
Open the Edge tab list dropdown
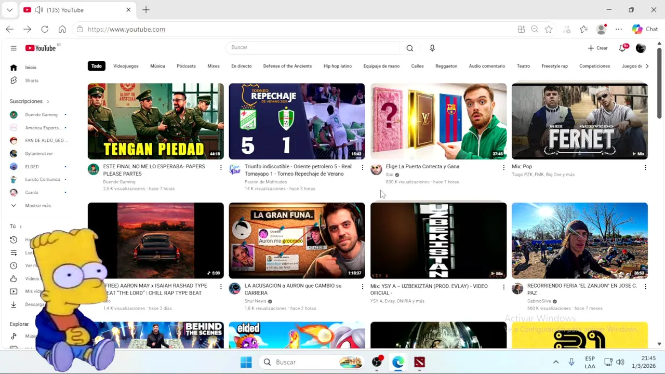[x=9, y=10]
